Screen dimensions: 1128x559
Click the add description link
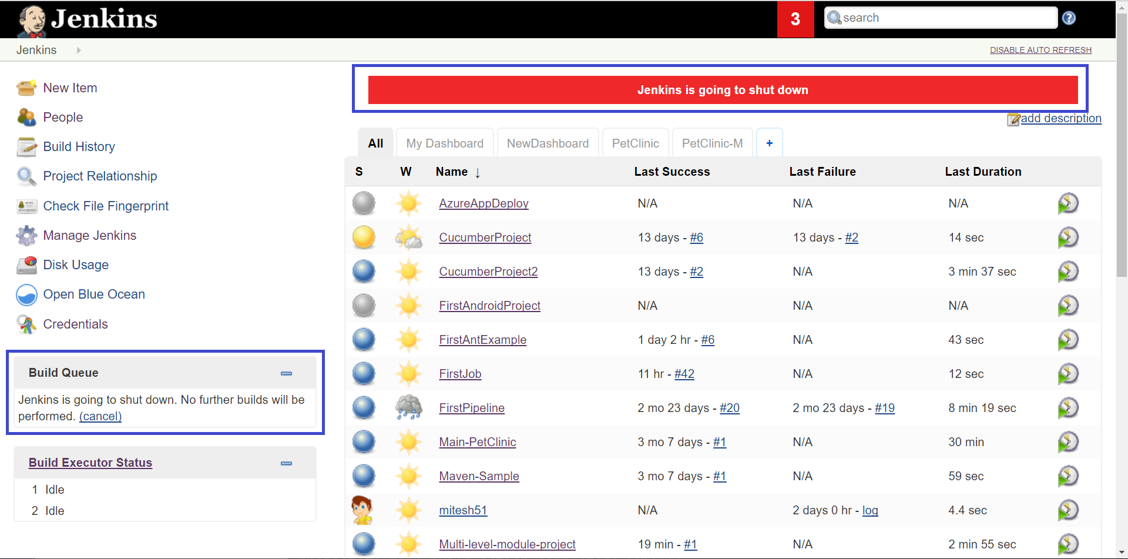click(x=1061, y=118)
